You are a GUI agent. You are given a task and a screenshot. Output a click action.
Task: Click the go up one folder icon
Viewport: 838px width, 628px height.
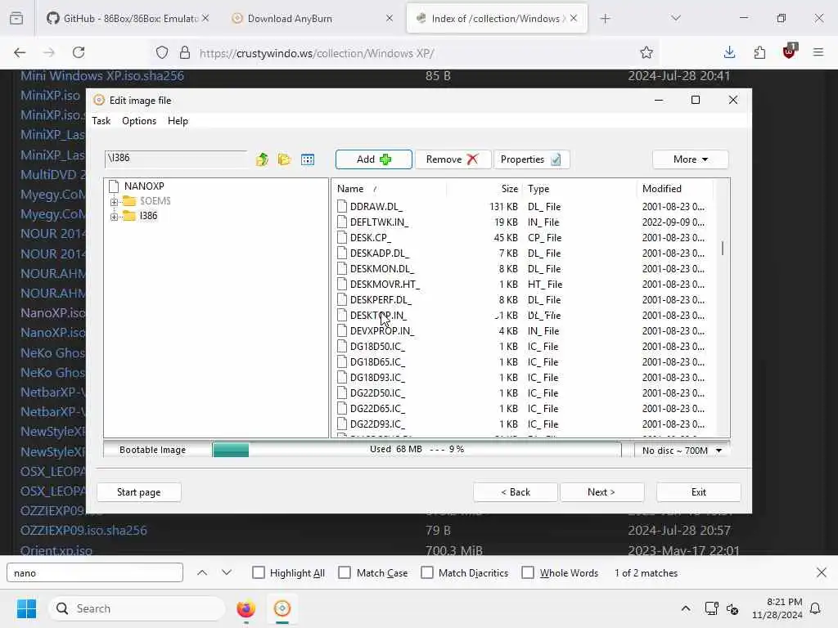[x=262, y=159]
